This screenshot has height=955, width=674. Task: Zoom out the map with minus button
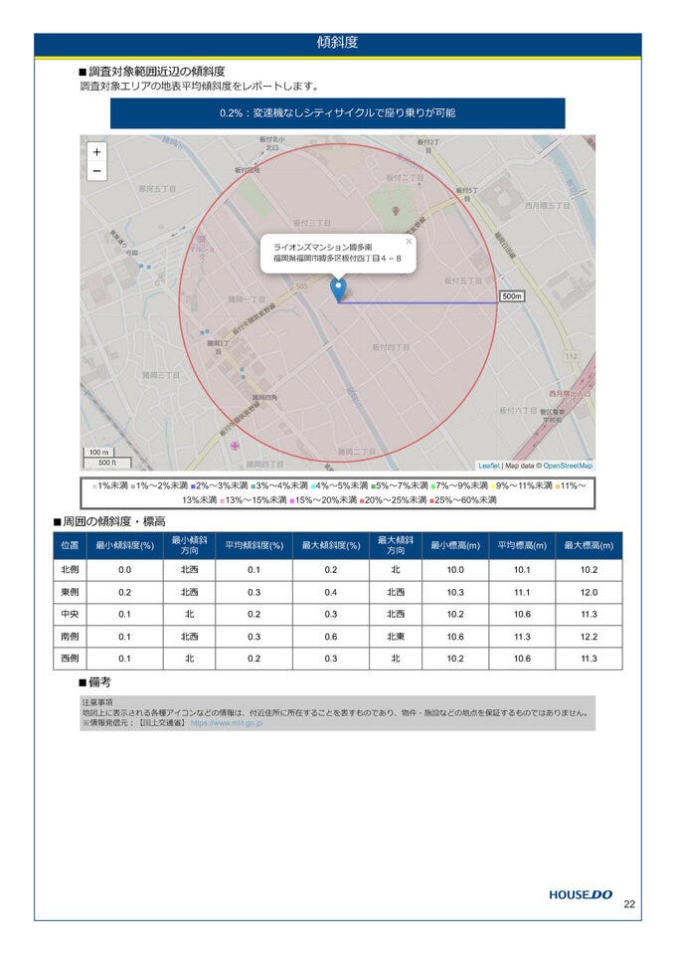pos(96,171)
